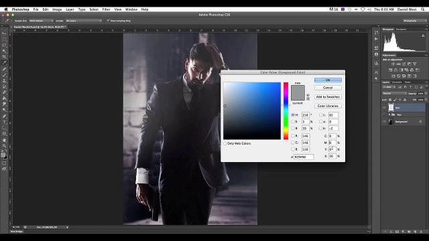Viewport: 429px width, 241px height.
Task: Open the Histogram panel options menu
Action: (x=426, y=29)
